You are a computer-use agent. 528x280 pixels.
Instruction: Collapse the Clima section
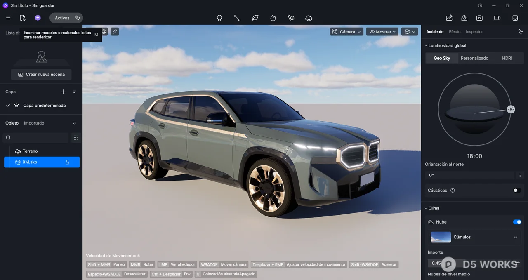click(426, 208)
